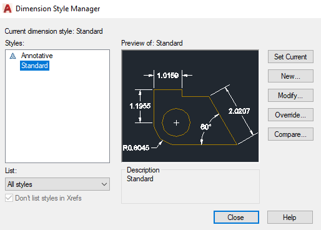Open the Override settings button
The image size is (321, 230).
[x=290, y=115]
